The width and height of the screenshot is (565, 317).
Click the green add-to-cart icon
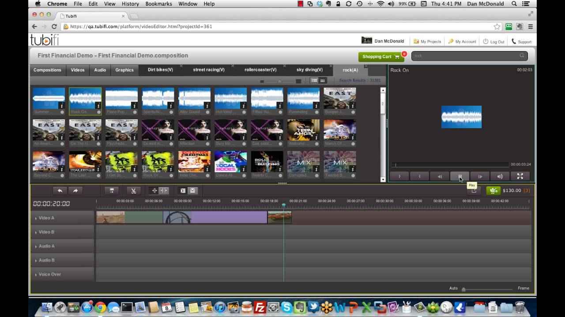(x=493, y=191)
